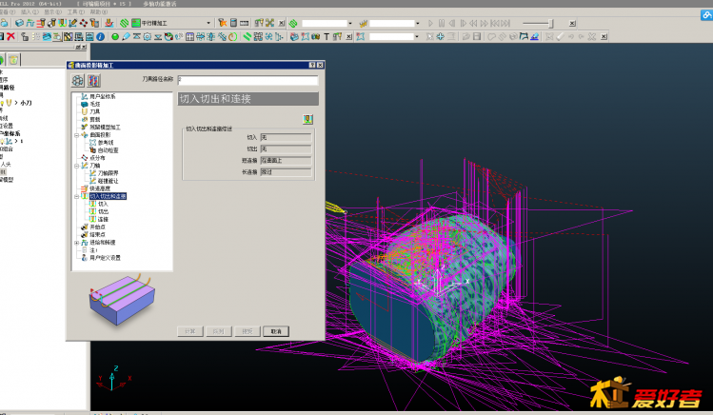Image resolution: width=713 pixels, height=415 pixels.
Task: Switch to second explorer tab icon
Action: click(x=13, y=60)
